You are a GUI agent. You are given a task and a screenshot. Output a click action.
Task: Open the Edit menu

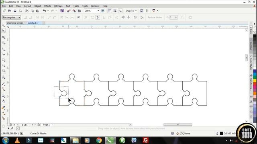click(x=11, y=6)
